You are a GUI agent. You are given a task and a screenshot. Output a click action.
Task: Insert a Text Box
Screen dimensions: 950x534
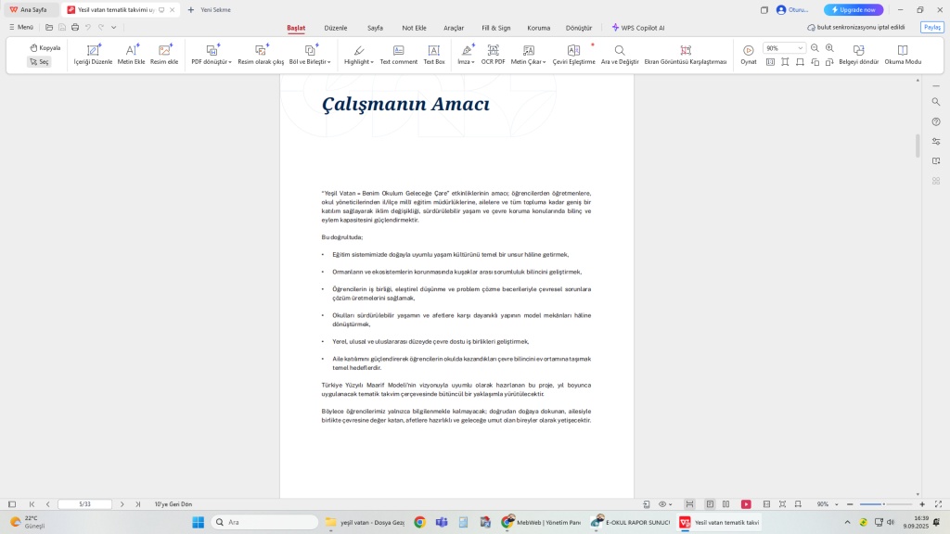(x=434, y=55)
